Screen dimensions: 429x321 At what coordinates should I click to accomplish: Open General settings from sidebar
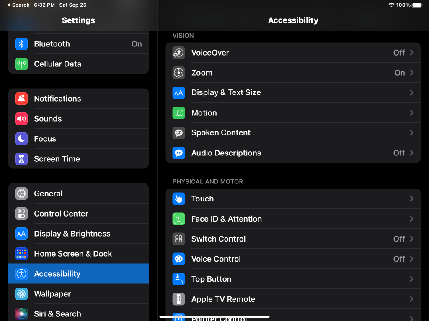[x=78, y=194]
